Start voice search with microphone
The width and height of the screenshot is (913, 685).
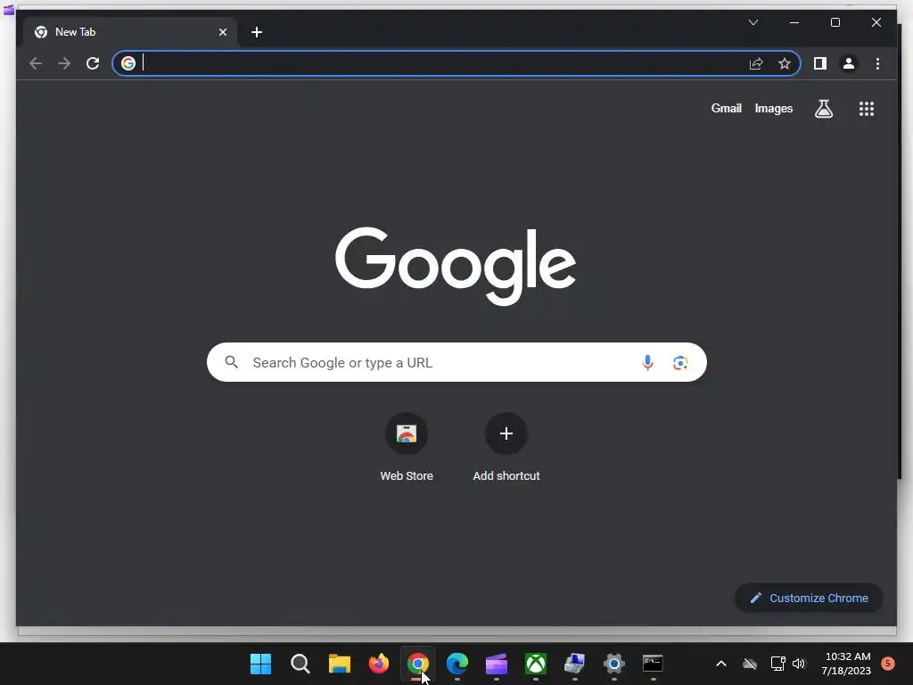647,362
